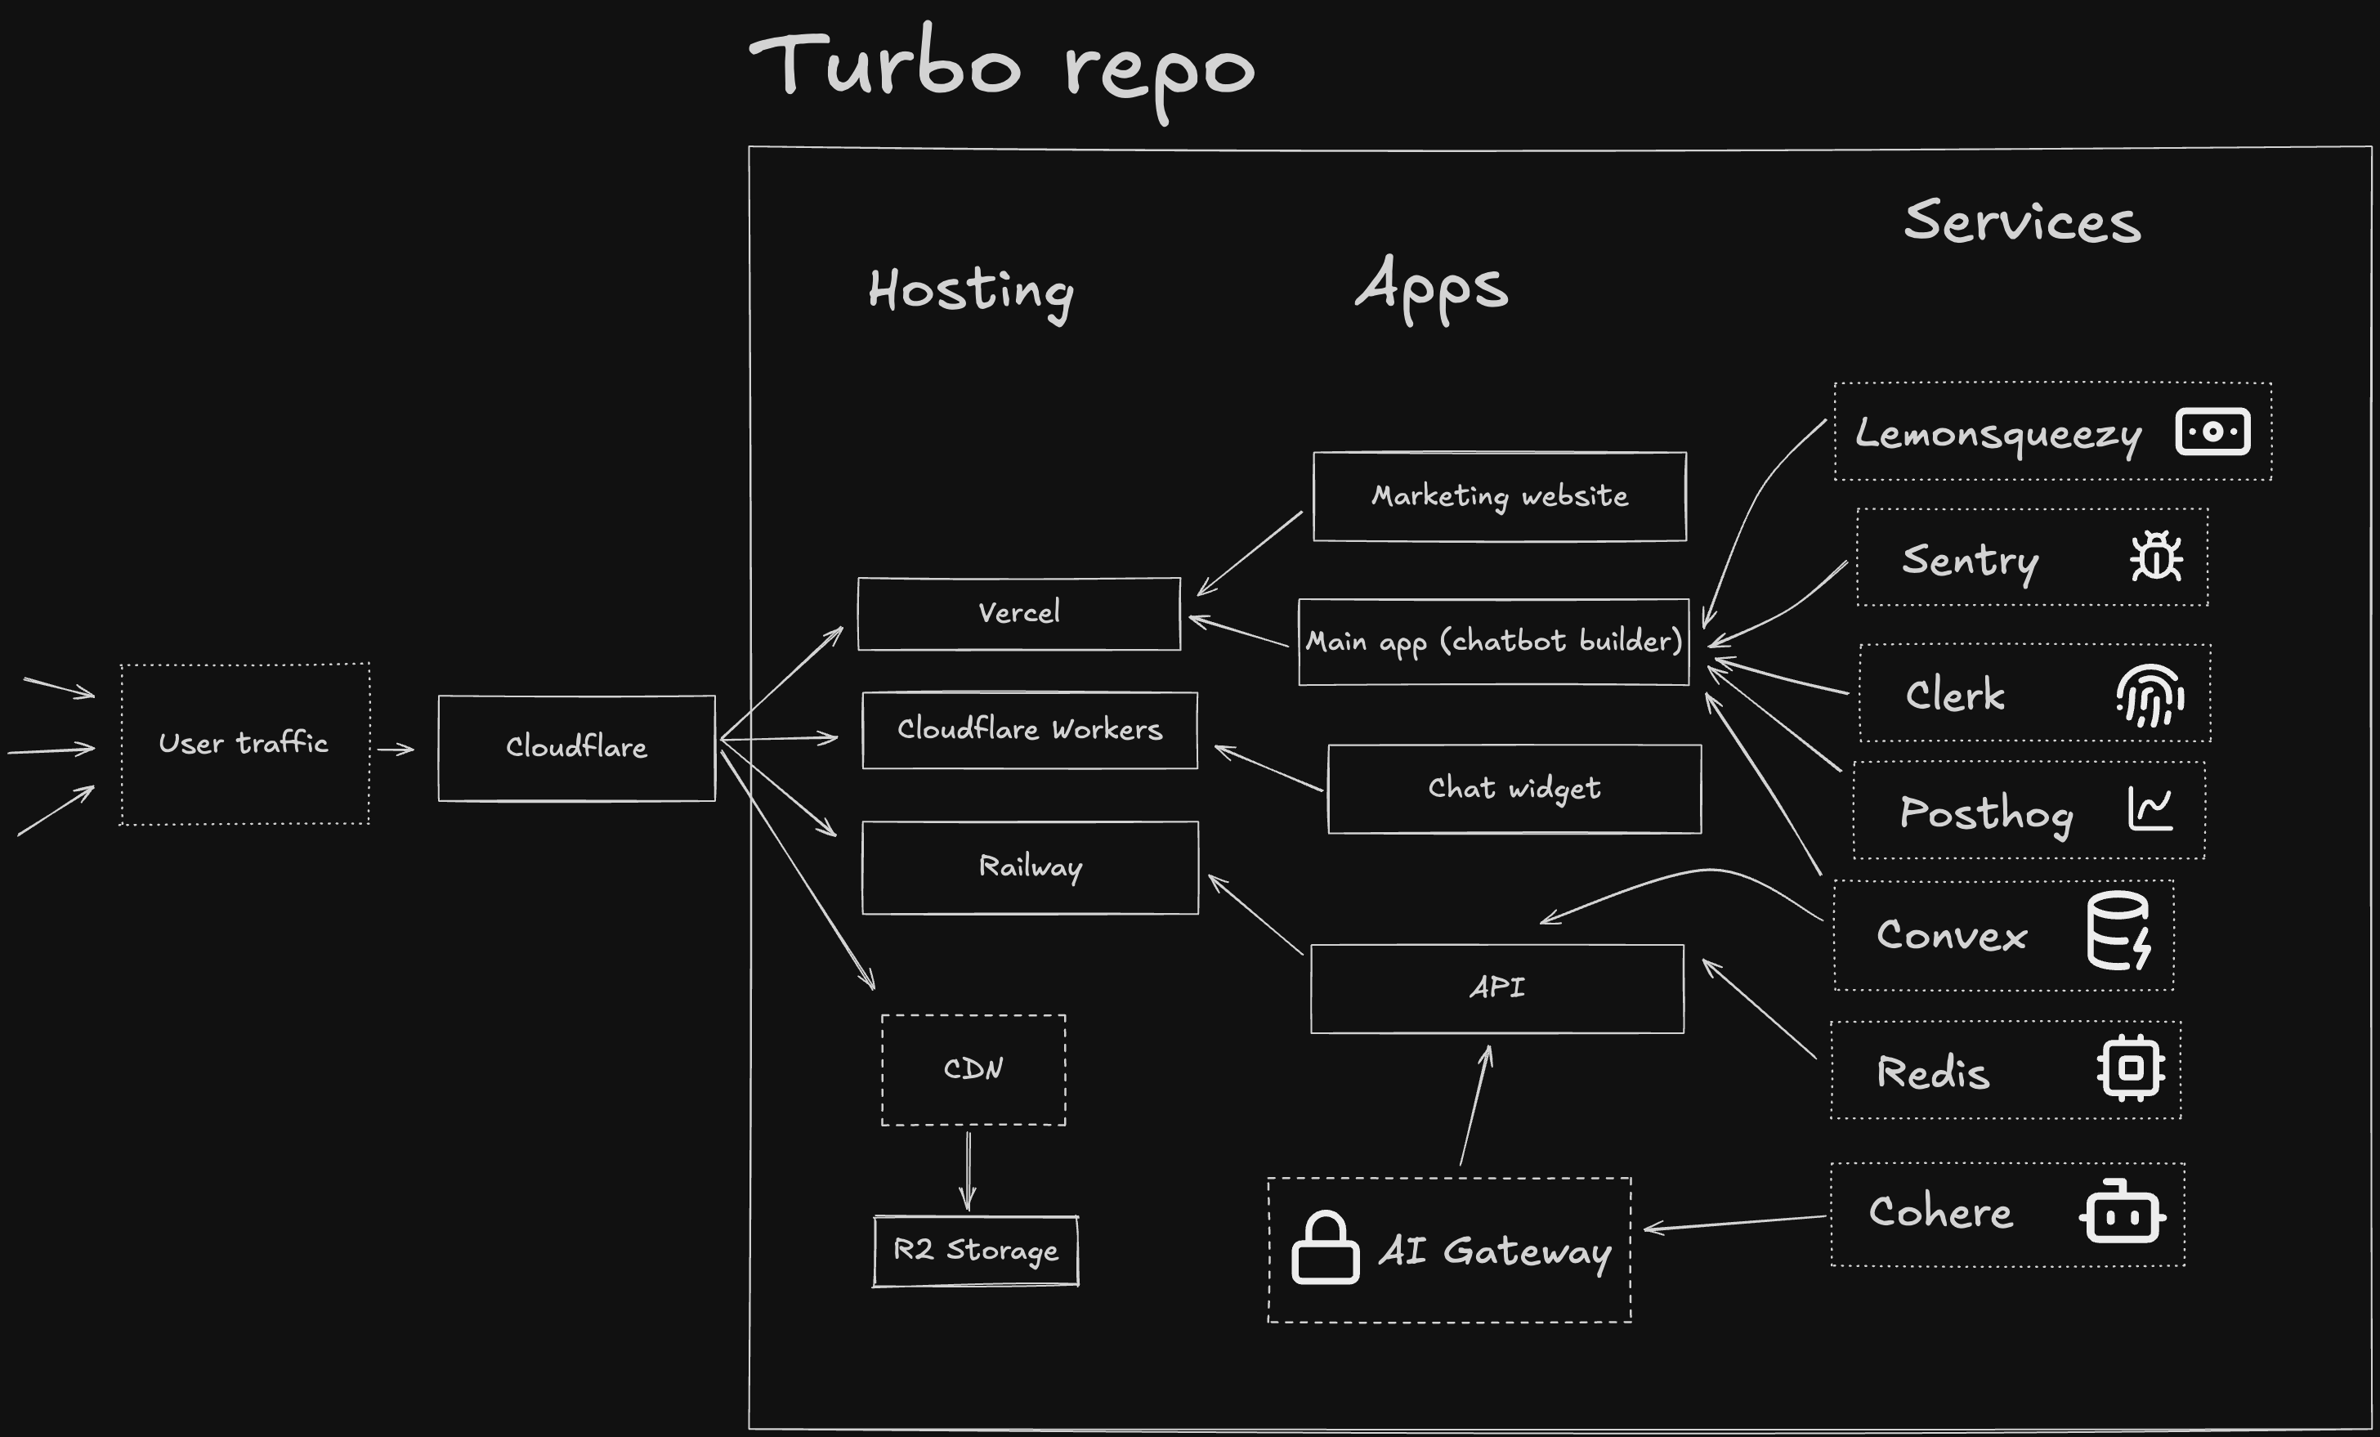This screenshot has width=2380, height=1437.
Task: Select the R2 Storage box
Action: click(976, 1251)
